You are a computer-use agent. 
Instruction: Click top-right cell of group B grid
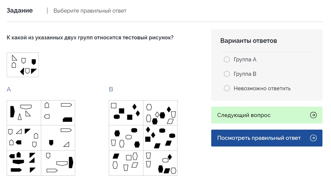pos(160,113)
